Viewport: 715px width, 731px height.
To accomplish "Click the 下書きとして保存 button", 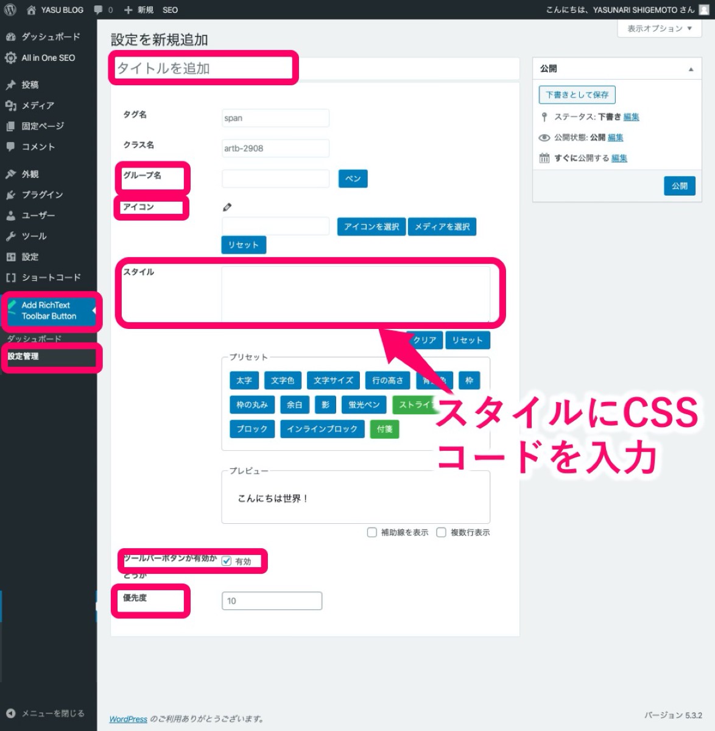I will pyautogui.click(x=577, y=95).
